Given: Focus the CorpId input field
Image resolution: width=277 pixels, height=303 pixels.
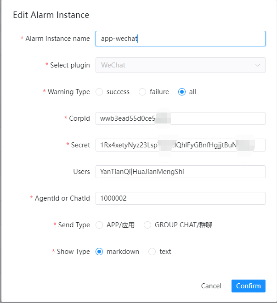Looking at the screenshot, I should (180, 118).
